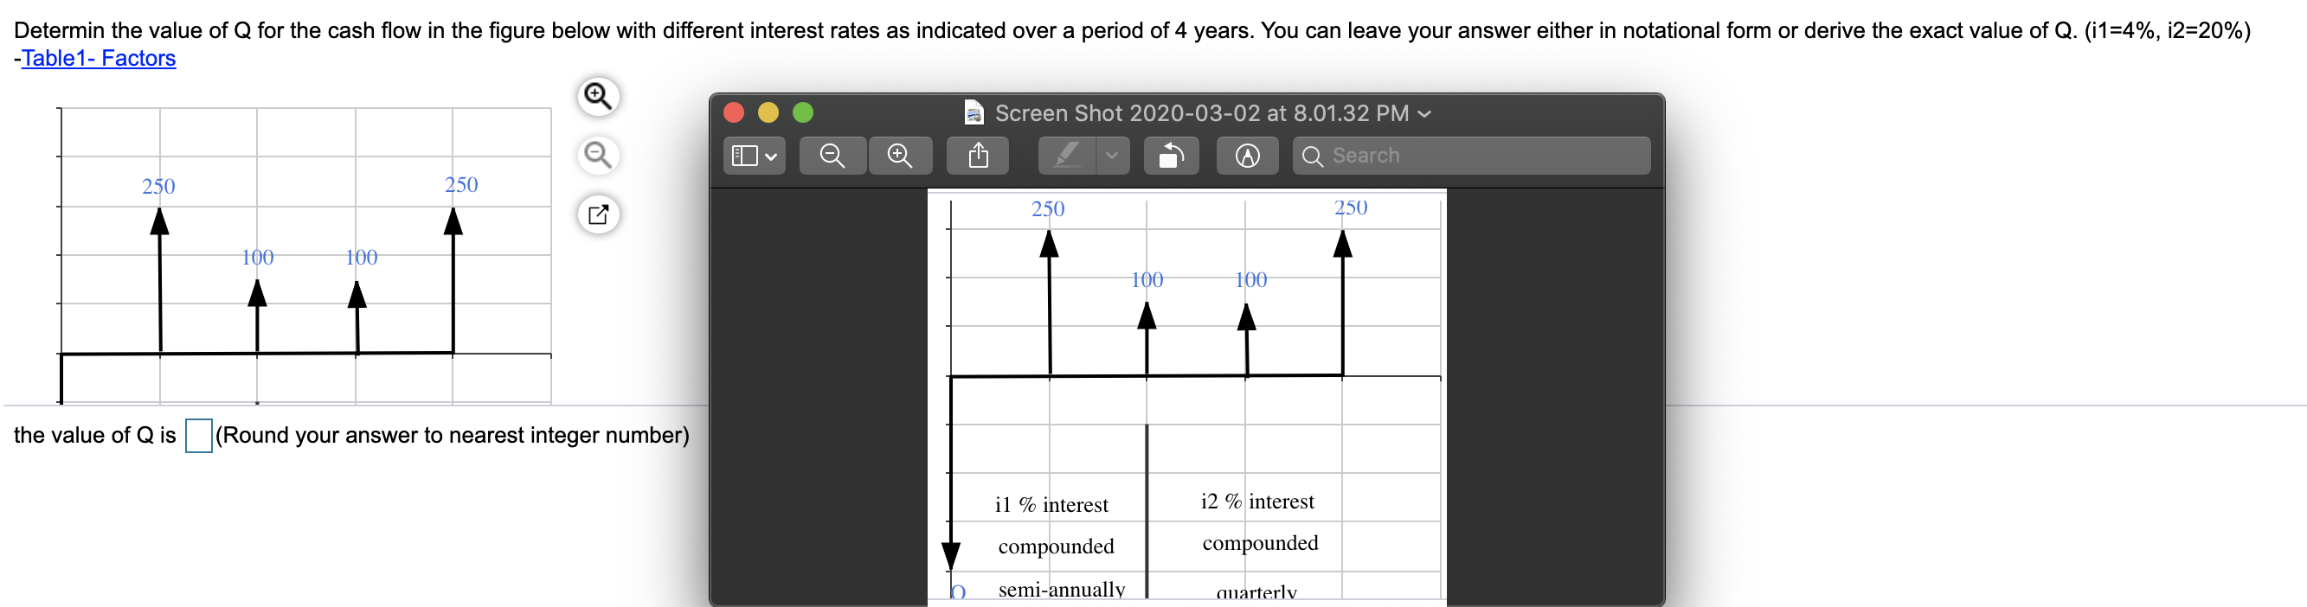Viewport: 2307px width, 607px height.
Task: Click the green zoom traffic light button
Action: pos(804,112)
